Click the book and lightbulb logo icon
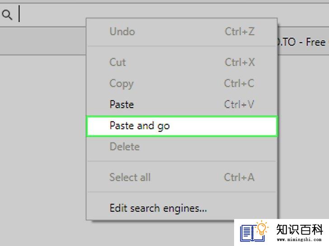 tap(254, 232)
